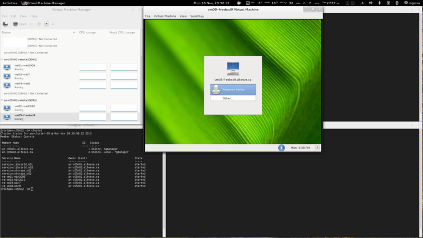
Task: Open the Activities overview
Action: point(10,3)
